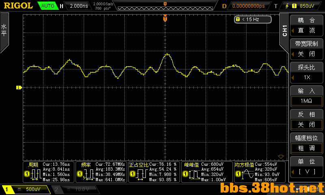
Task: Click period Cur:13.76ns value
Action: [x=56, y=165]
